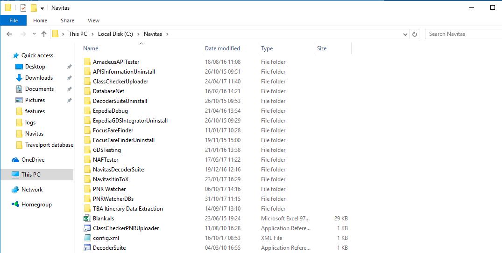This screenshot has height=253, width=502.
Task: Click the Homegroup icon in the sidebar
Action: pyautogui.click(x=15, y=205)
